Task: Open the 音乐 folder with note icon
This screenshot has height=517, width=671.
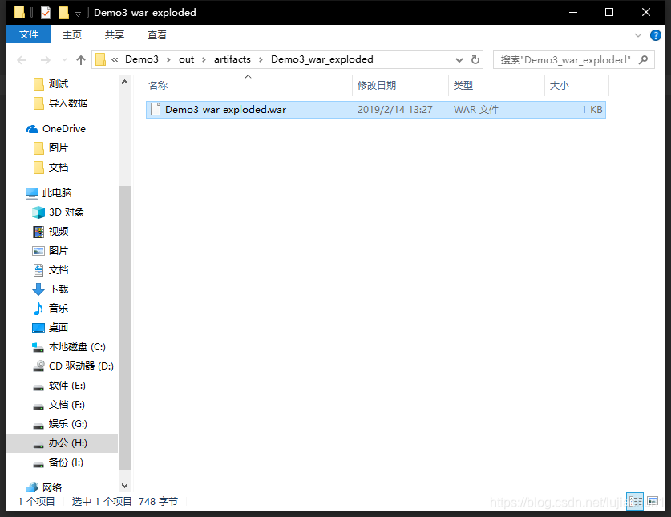Action: tap(59, 309)
